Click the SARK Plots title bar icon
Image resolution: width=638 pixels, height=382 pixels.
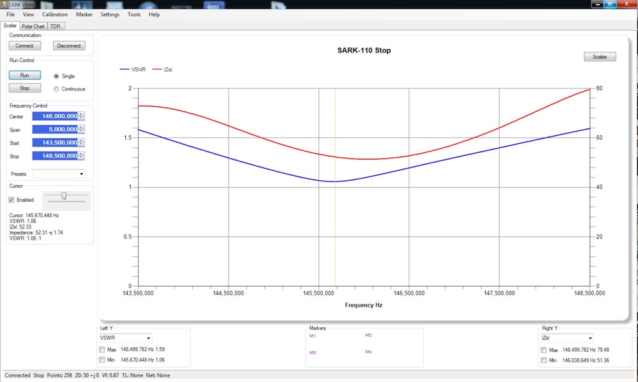(4, 4)
